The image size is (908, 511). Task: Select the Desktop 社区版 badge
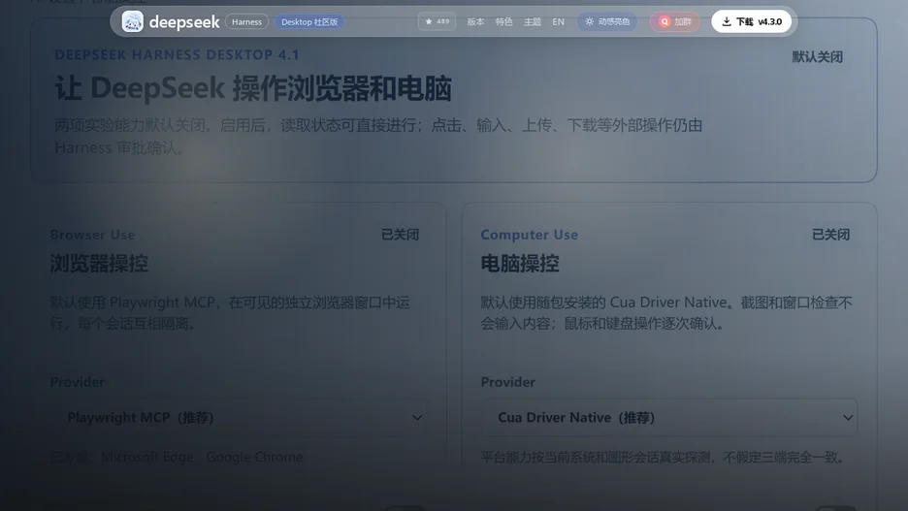point(309,22)
